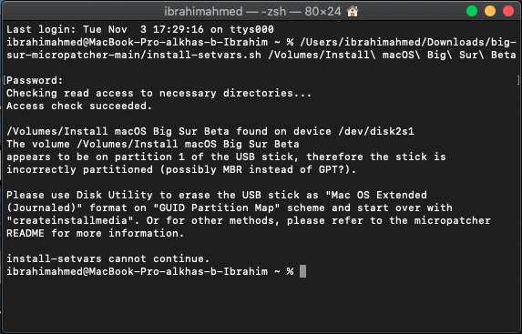Click the red close window button
Viewport: 522px width, 334px height.
coord(508,11)
